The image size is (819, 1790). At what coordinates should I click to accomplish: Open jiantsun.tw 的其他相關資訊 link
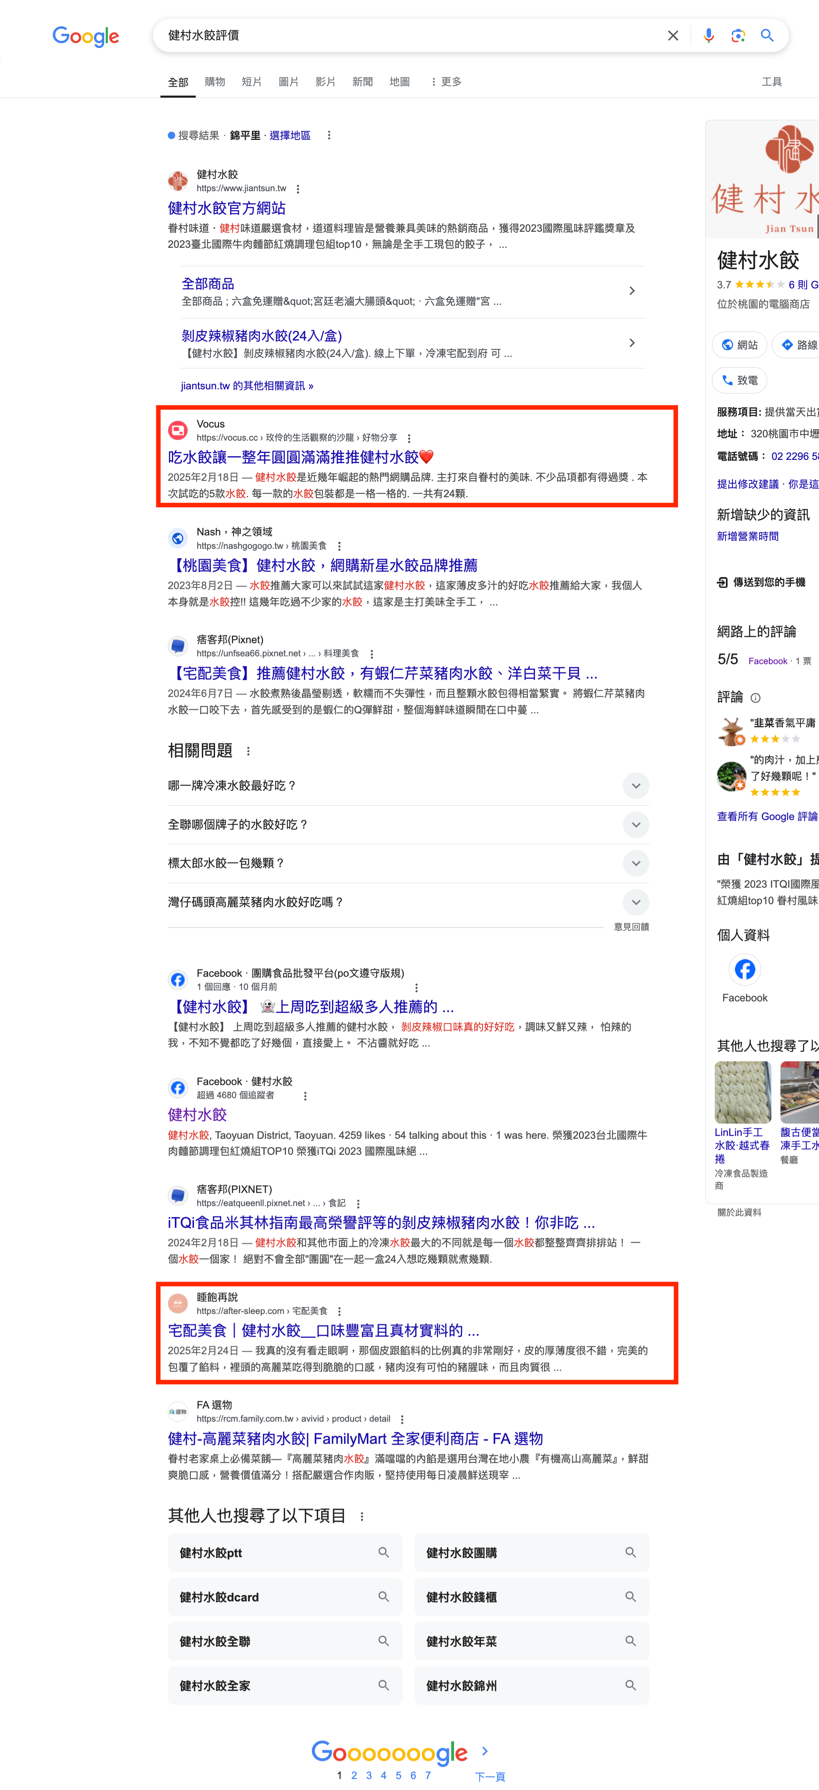pyautogui.click(x=247, y=386)
